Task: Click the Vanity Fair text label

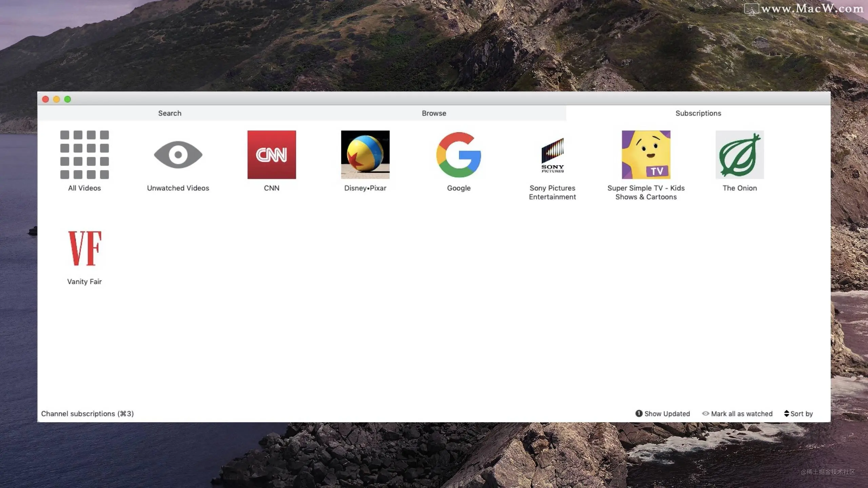Action: (x=84, y=282)
